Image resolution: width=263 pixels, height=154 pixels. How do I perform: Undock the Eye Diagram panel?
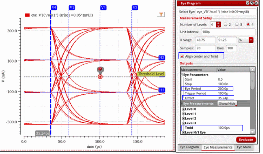pos(252,3)
